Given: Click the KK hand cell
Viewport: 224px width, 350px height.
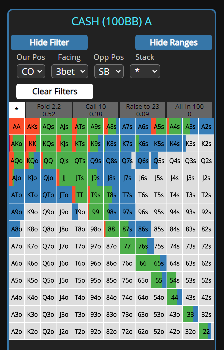Looking at the screenshot, I should pos(32,144).
